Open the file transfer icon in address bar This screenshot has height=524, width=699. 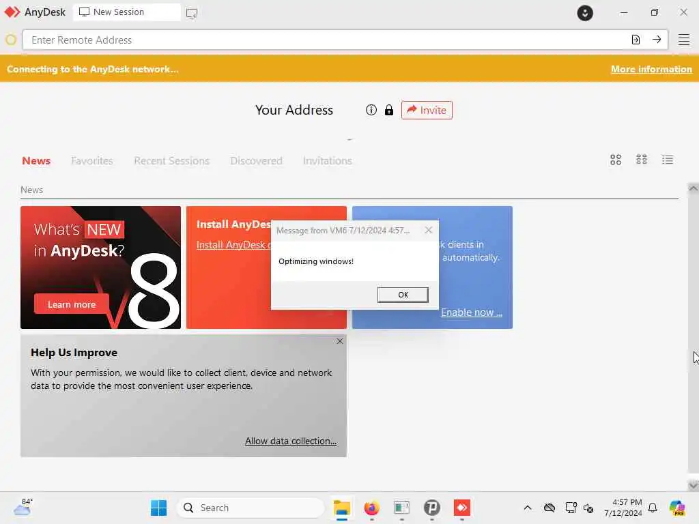pyautogui.click(x=636, y=40)
